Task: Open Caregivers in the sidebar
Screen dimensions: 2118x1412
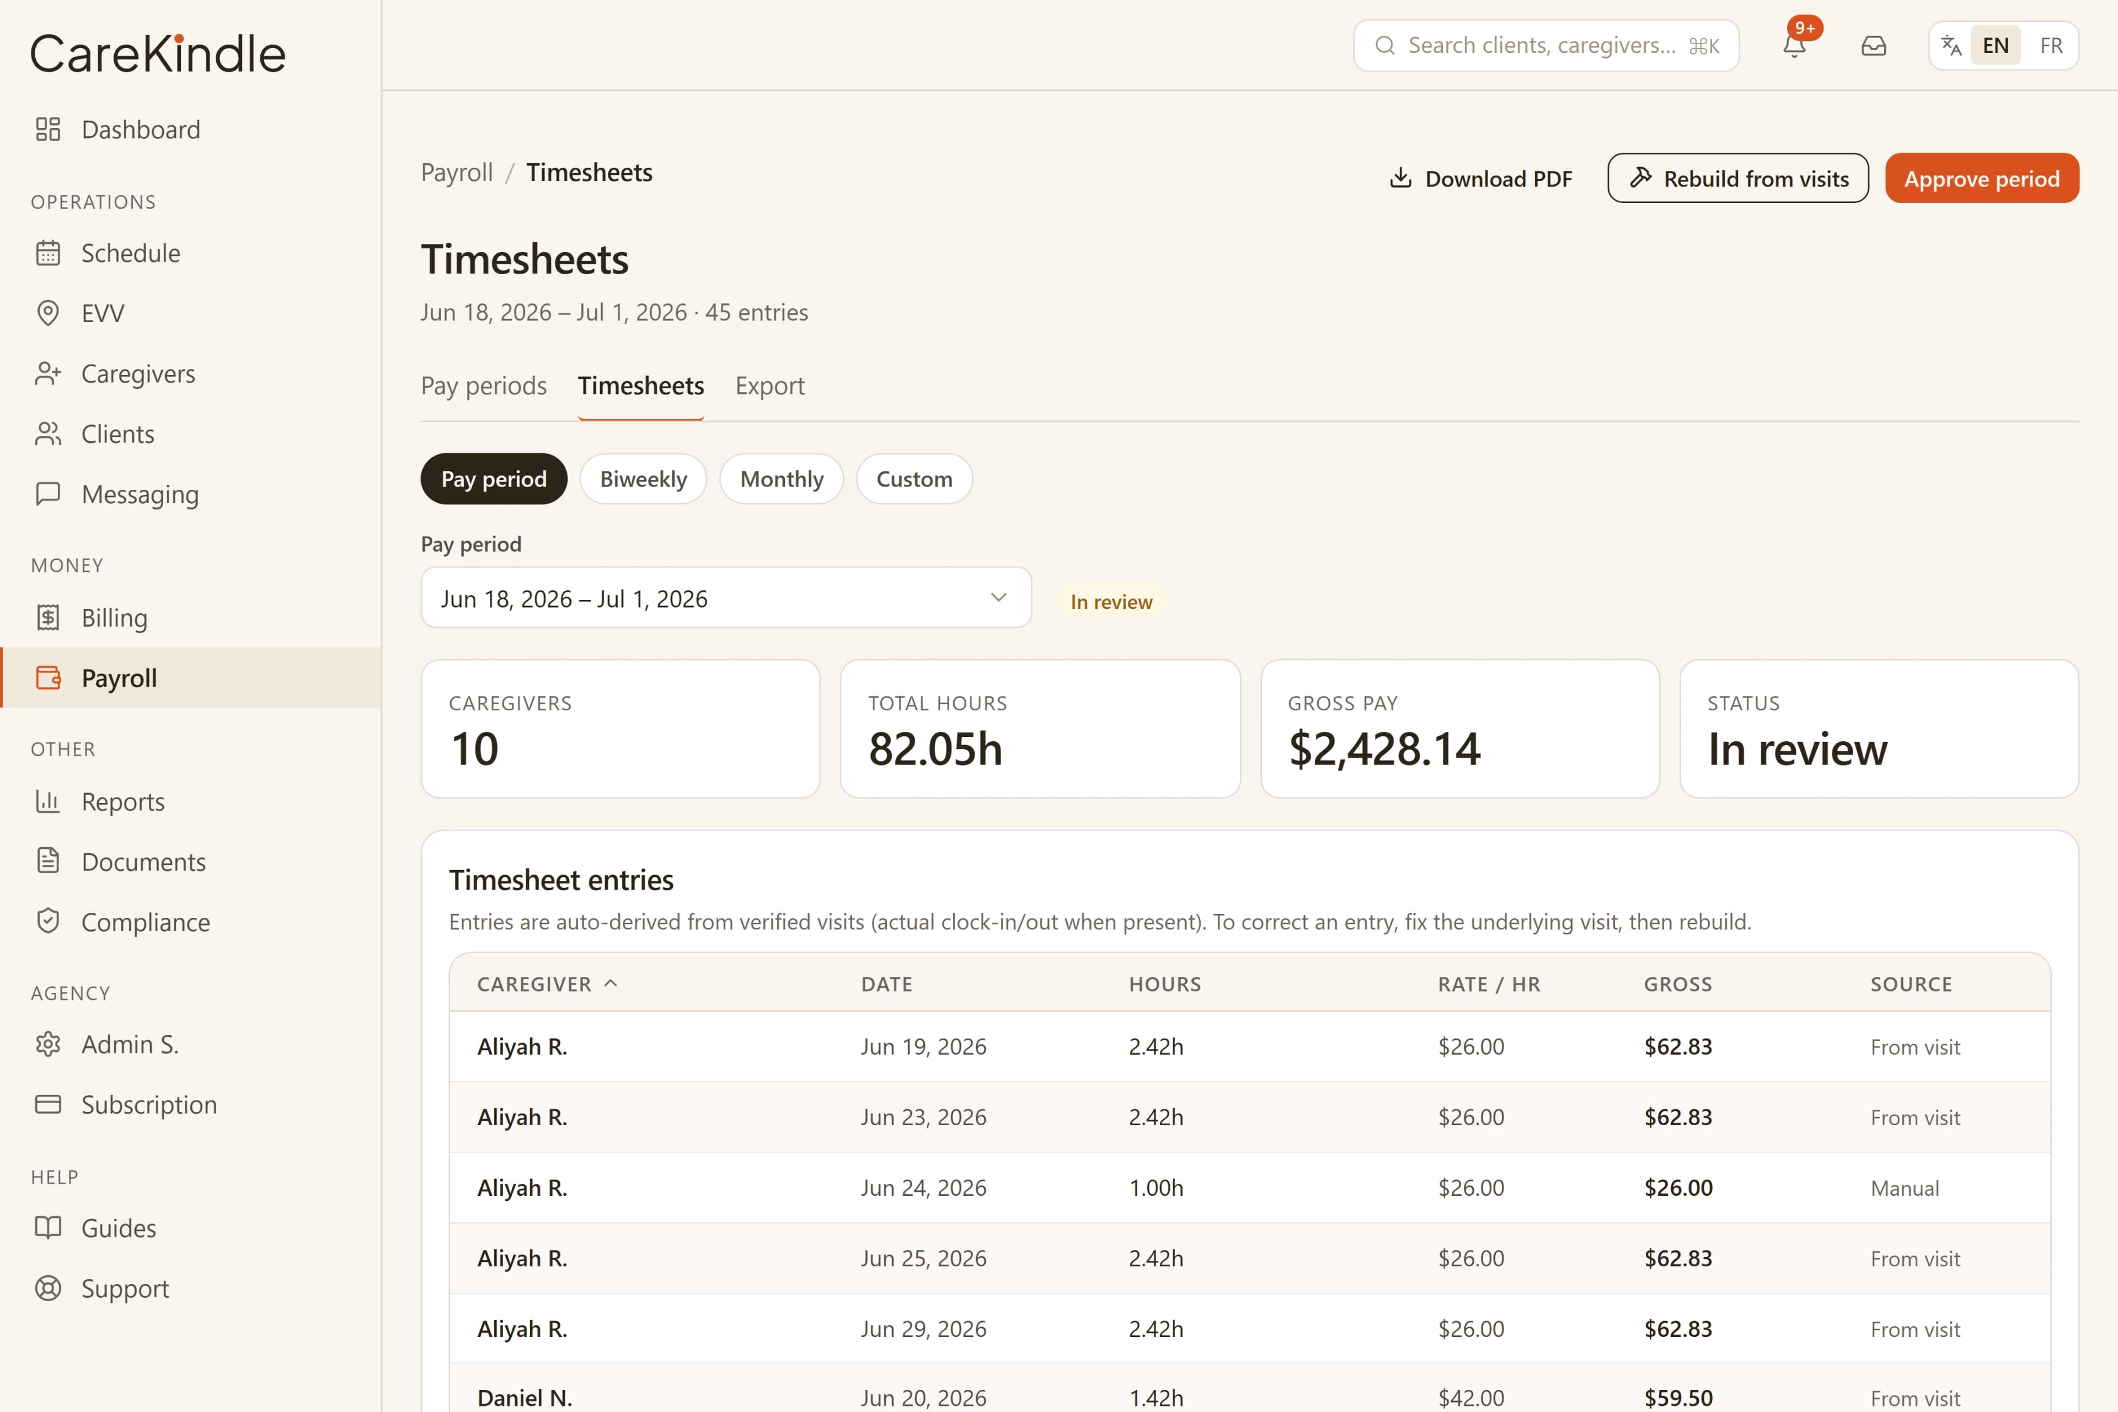Action: pyautogui.click(x=191, y=374)
